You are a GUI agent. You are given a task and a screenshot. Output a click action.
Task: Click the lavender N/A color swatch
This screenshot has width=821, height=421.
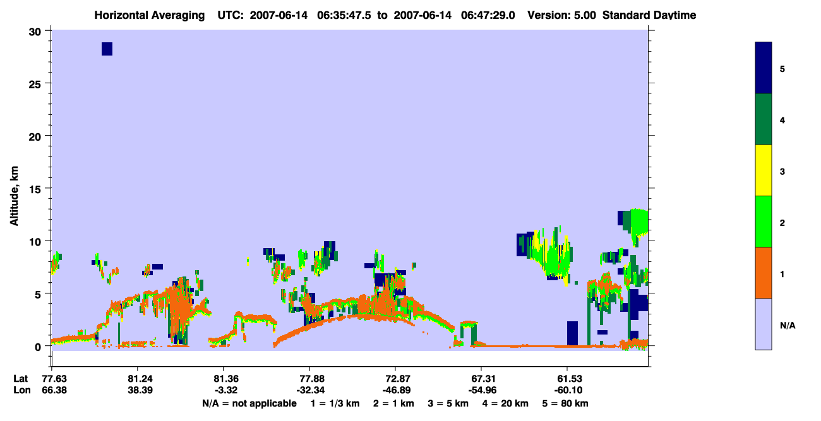764,324
